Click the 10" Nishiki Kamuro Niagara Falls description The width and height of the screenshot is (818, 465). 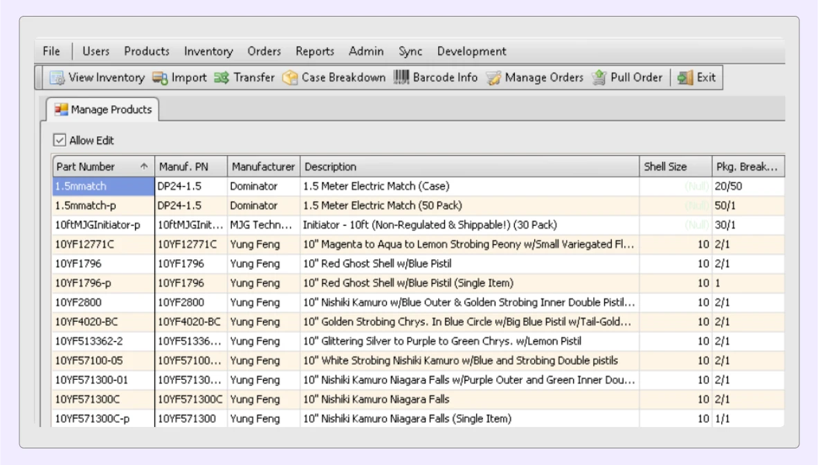coord(376,399)
